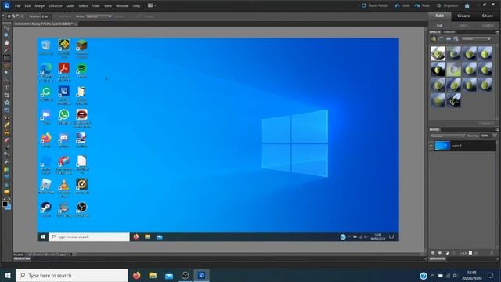The height and width of the screenshot is (282, 501).
Task: Show Photo Effects in the Effects panel
Action: (x=449, y=39)
